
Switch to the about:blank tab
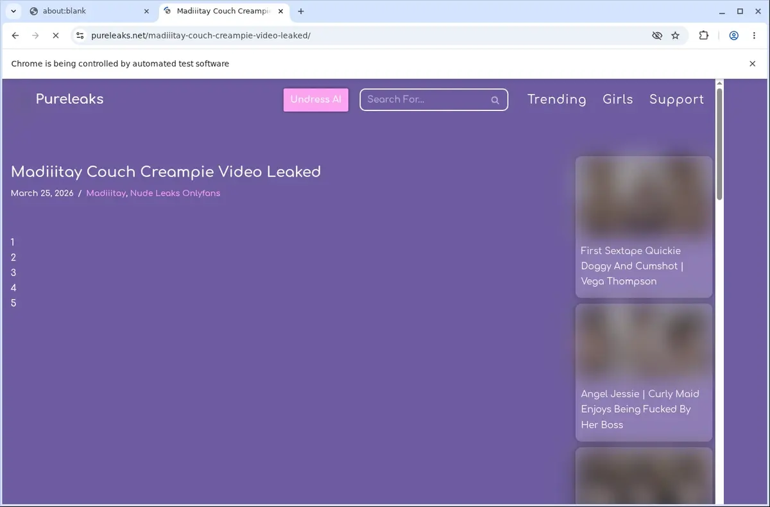pos(90,11)
